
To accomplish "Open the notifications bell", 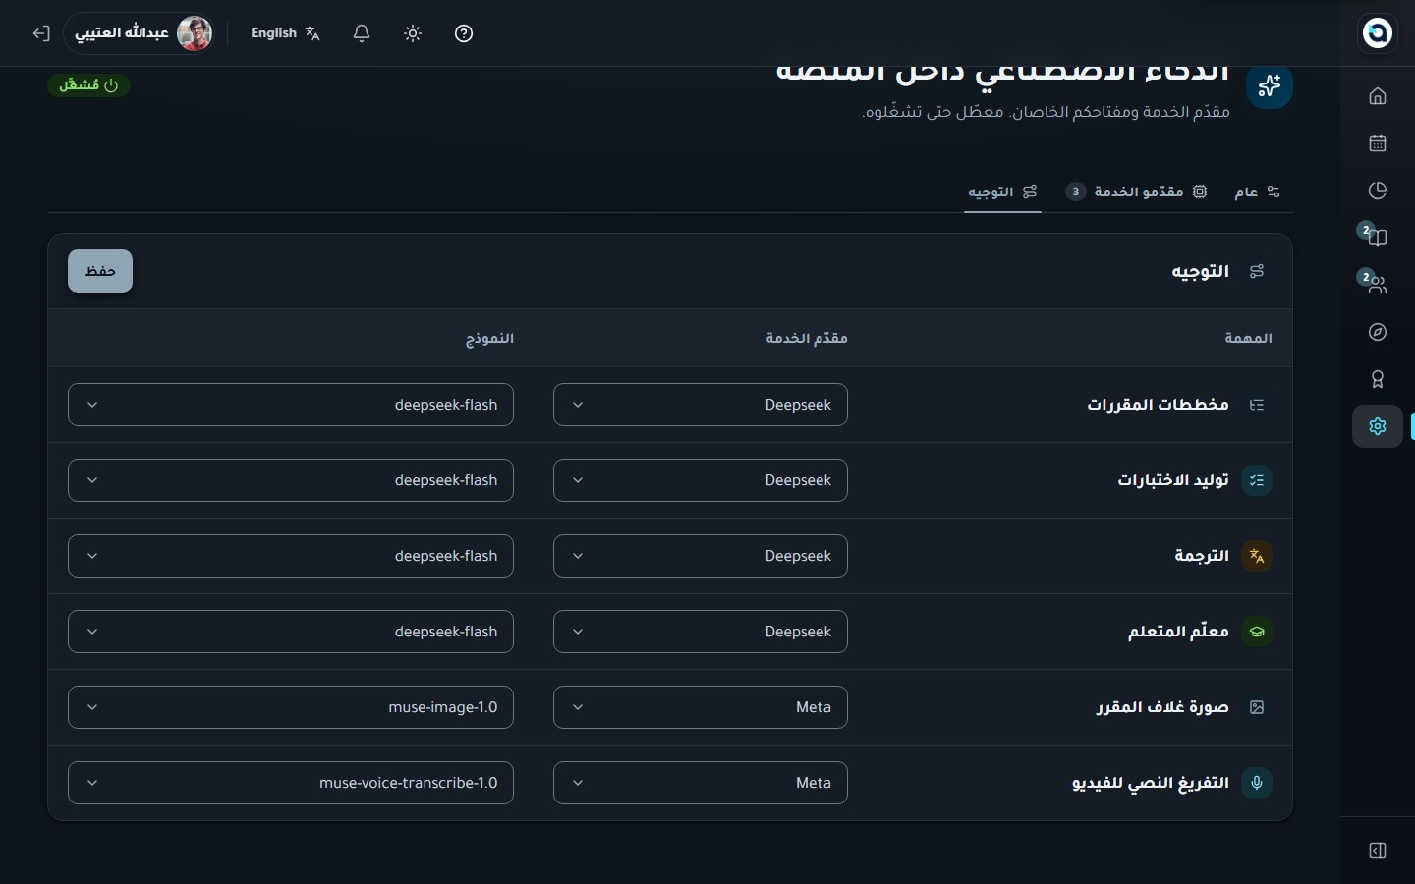I will 362,33.
